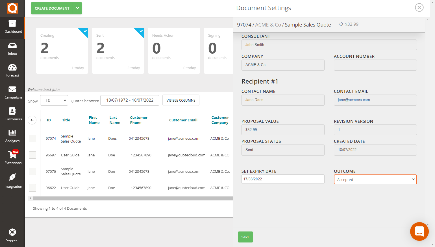The image size is (435, 247).
Task: Select the checkbox for document 97074
Action: (32, 138)
